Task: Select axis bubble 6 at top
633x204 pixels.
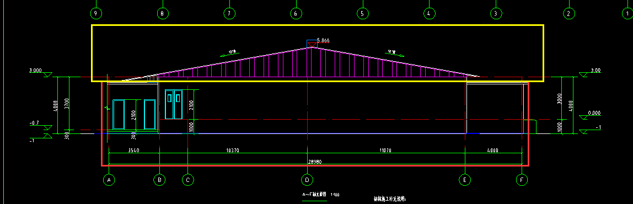Action: point(296,13)
